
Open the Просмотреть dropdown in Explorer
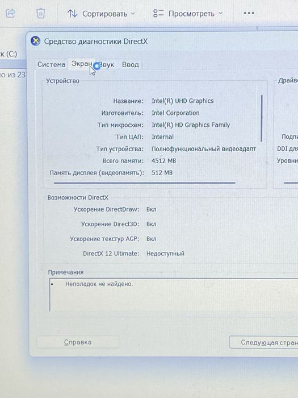(188, 13)
